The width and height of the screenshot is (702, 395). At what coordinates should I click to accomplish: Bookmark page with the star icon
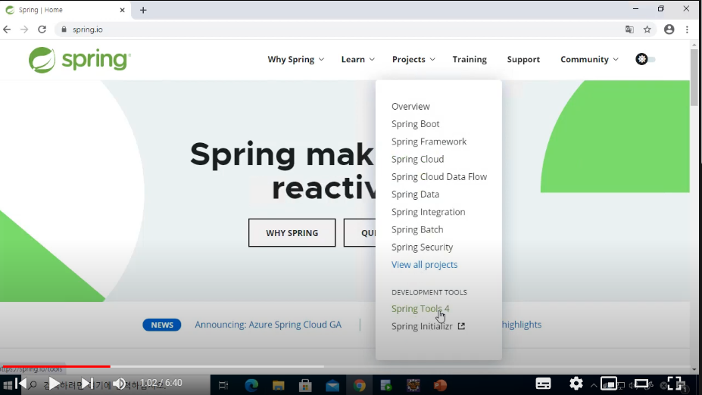[647, 30]
